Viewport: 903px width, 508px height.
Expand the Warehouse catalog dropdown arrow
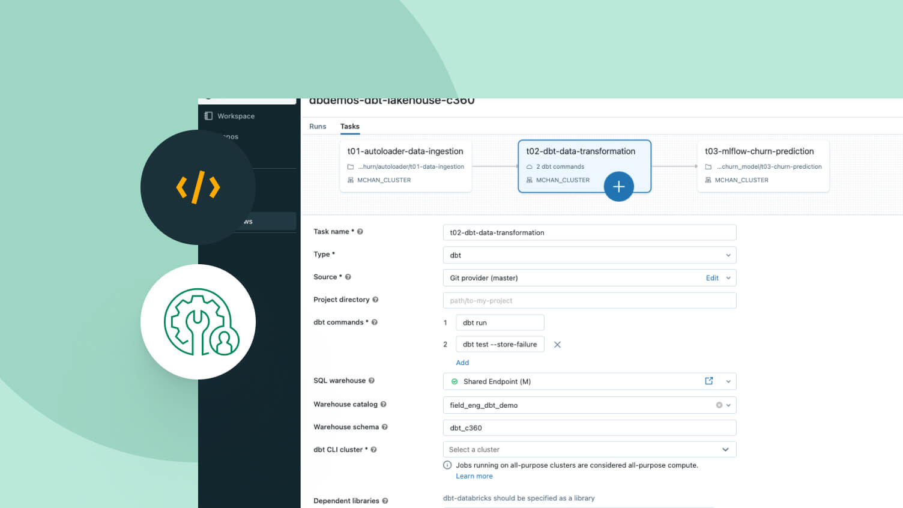pyautogui.click(x=728, y=405)
